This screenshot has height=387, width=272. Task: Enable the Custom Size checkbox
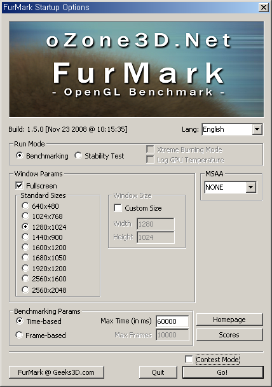click(118, 208)
